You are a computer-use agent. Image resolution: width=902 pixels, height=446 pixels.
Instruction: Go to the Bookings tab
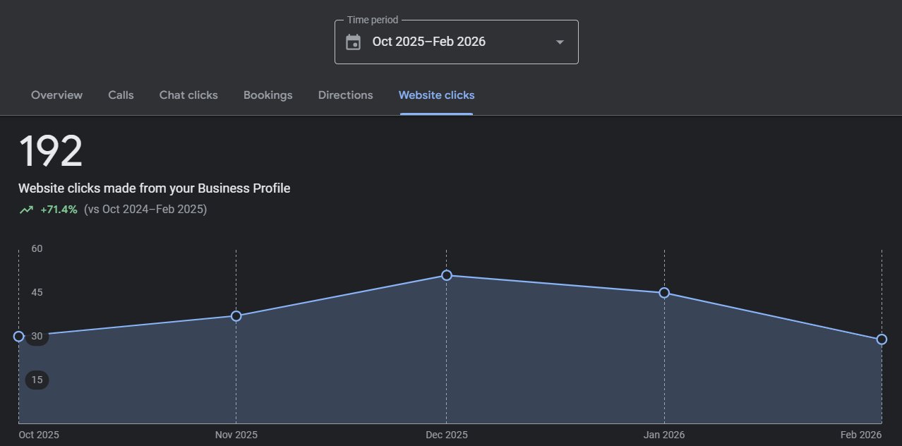267,95
